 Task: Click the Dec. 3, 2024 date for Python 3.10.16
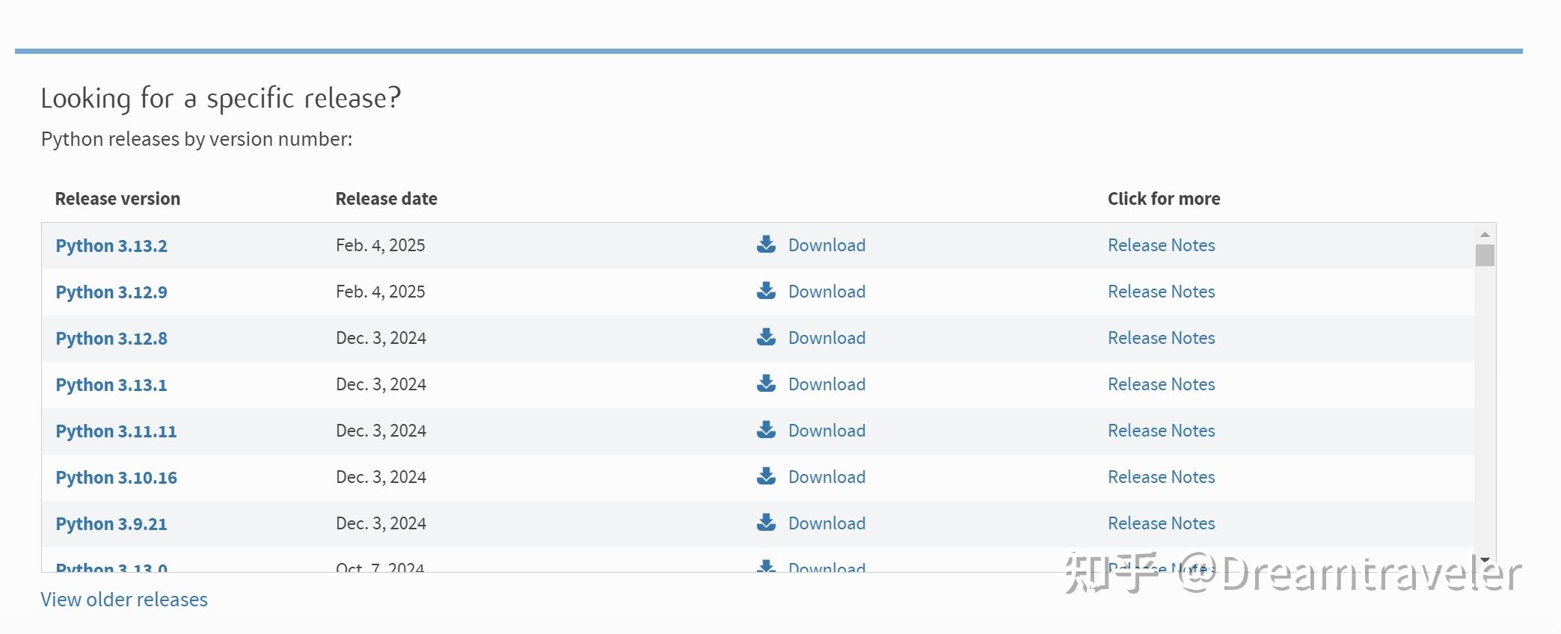(381, 477)
